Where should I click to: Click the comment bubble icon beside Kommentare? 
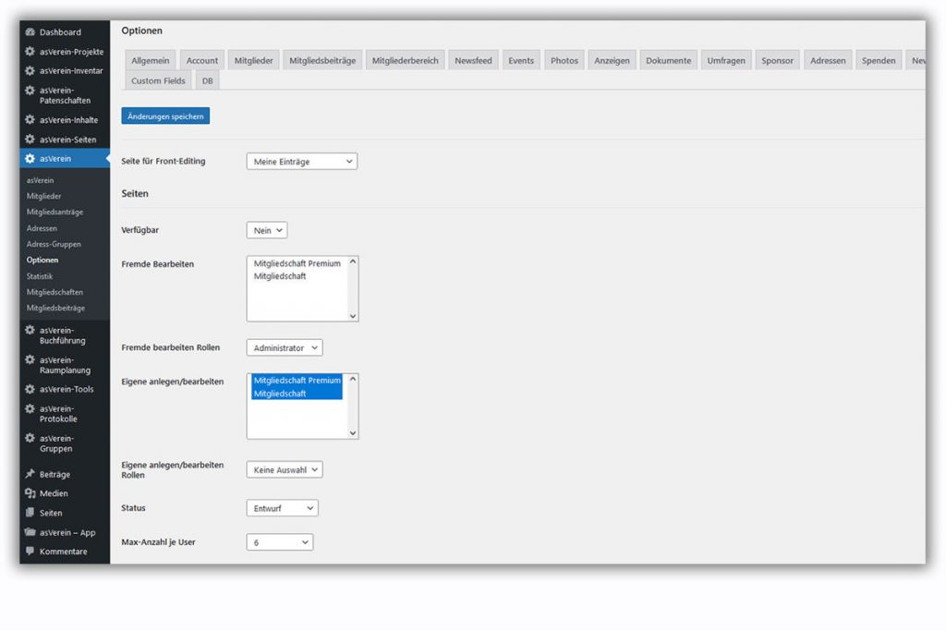coord(30,552)
